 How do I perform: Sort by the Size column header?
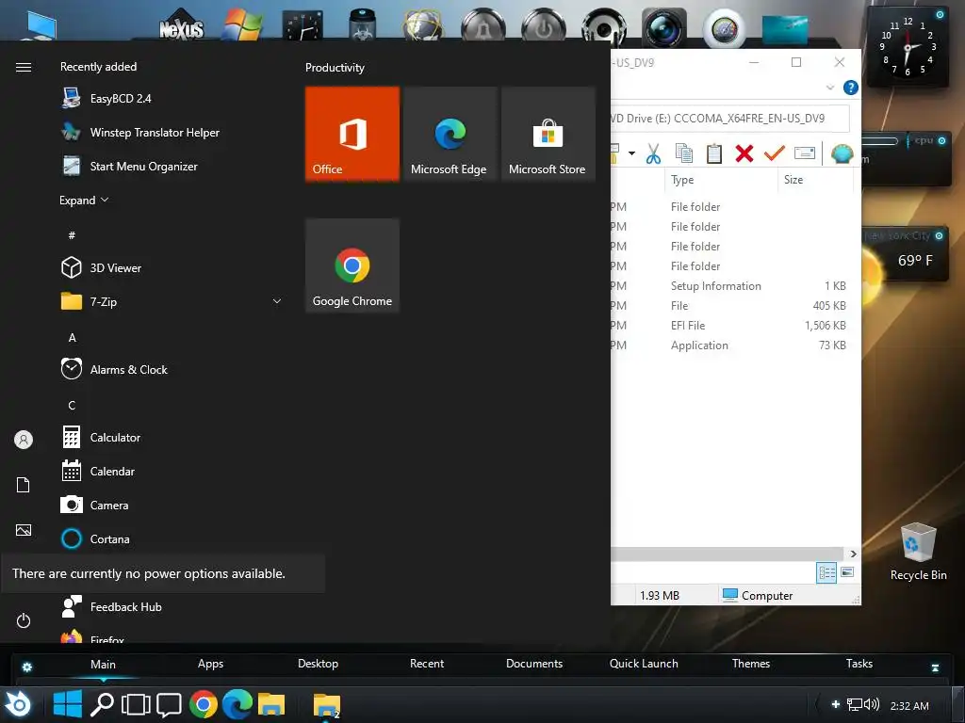(815, 180)
